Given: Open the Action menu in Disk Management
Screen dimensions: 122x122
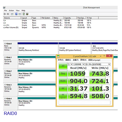Looking at the screenshot, I should click(11, 11).
